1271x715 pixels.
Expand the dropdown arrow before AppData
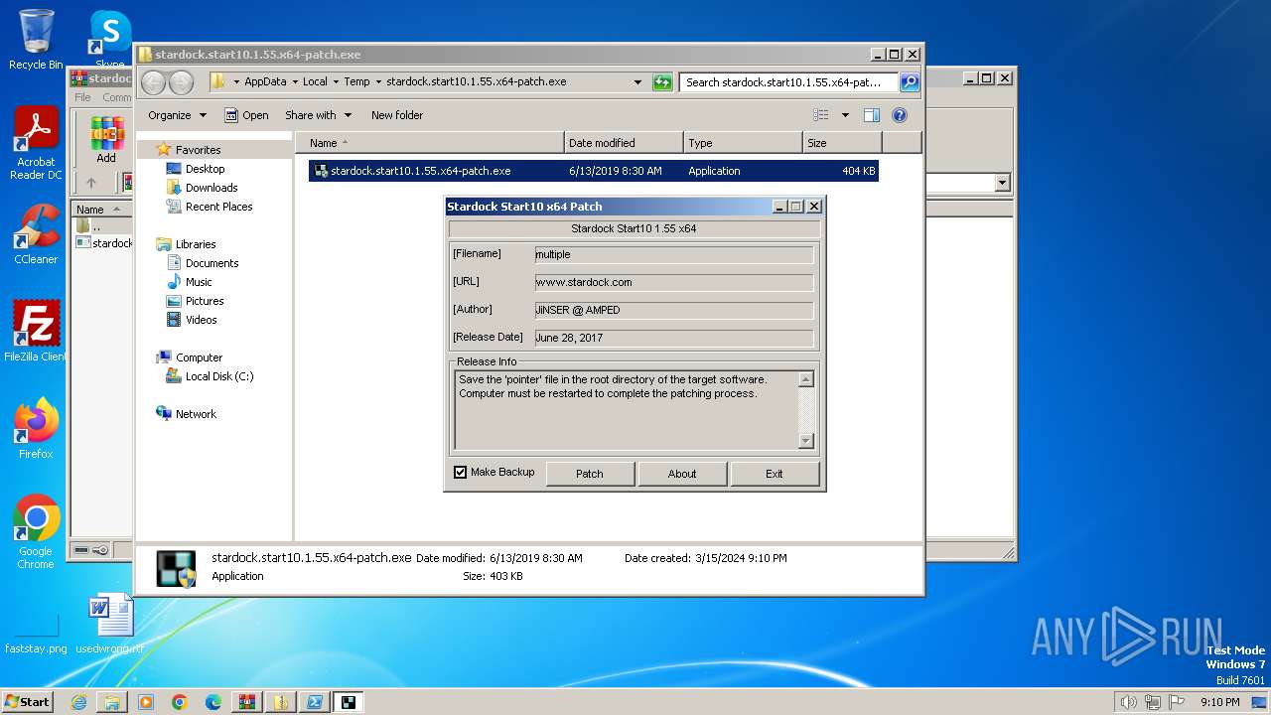tap(236, 82)
